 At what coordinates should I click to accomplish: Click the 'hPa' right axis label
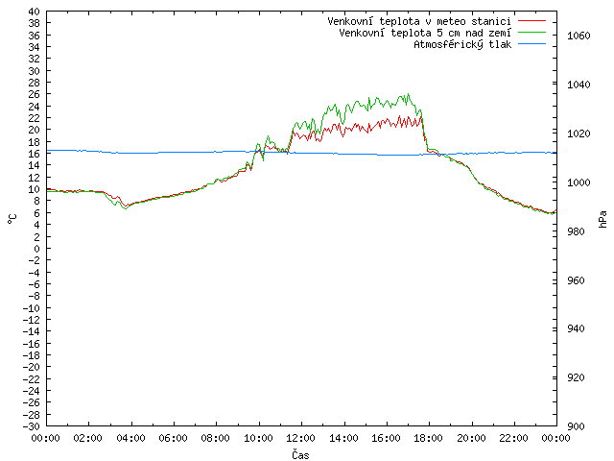pos(602,219)
